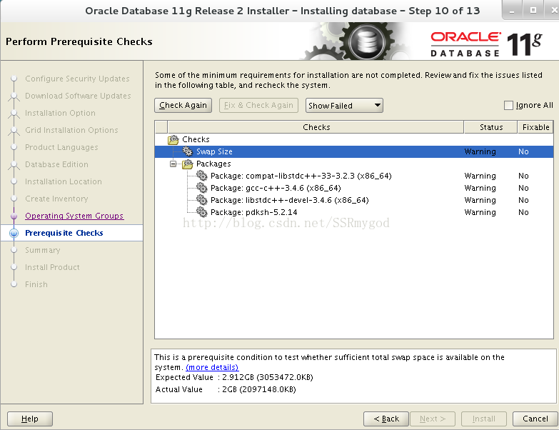This screenshot has height=430, width=559.
Task: Click Warning status of pdksh-5.2.14 row
Action: 480,212
